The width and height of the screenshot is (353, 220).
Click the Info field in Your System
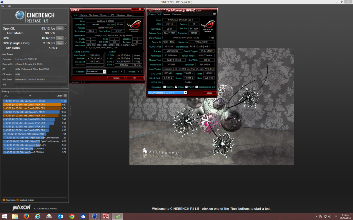coord(40,84)
